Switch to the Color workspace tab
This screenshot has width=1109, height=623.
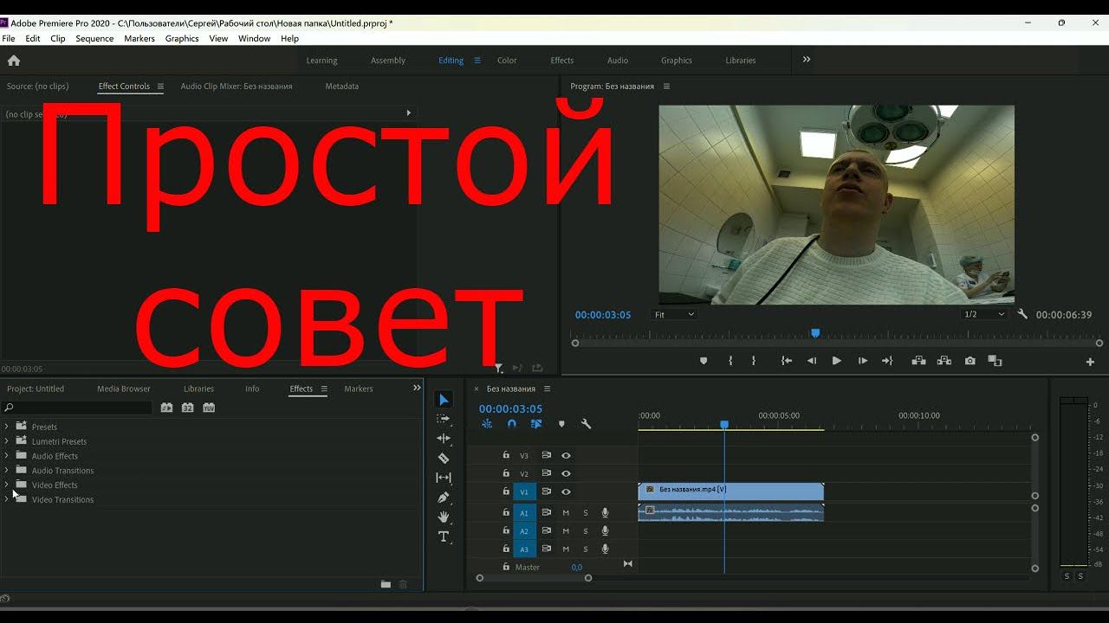click(x=507, y=61)
